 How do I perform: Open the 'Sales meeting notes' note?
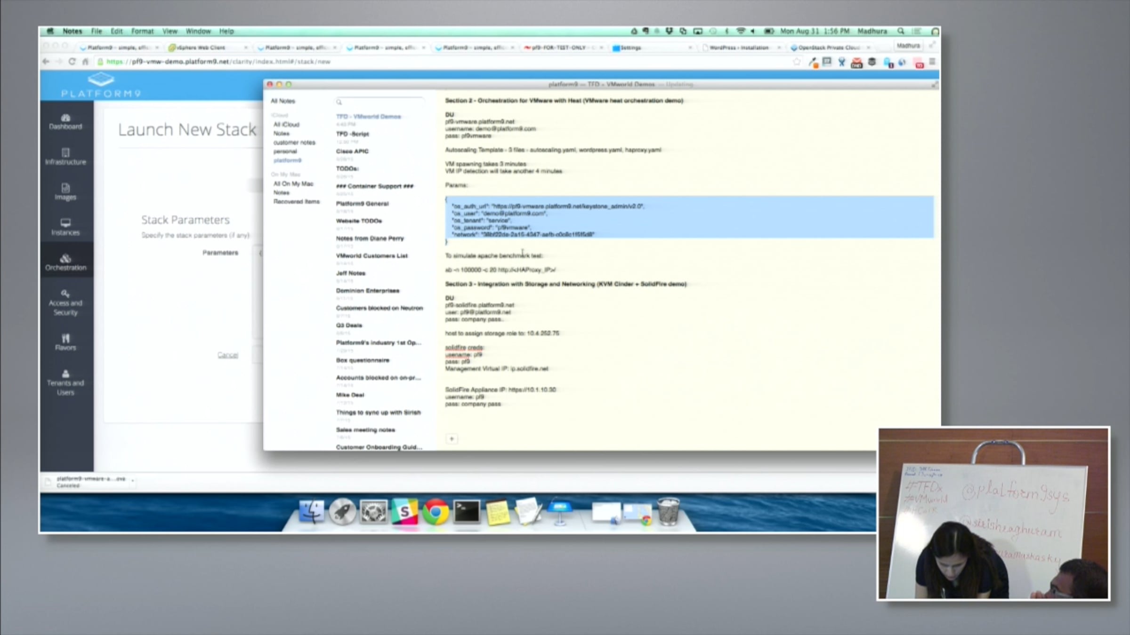point(379,433)
